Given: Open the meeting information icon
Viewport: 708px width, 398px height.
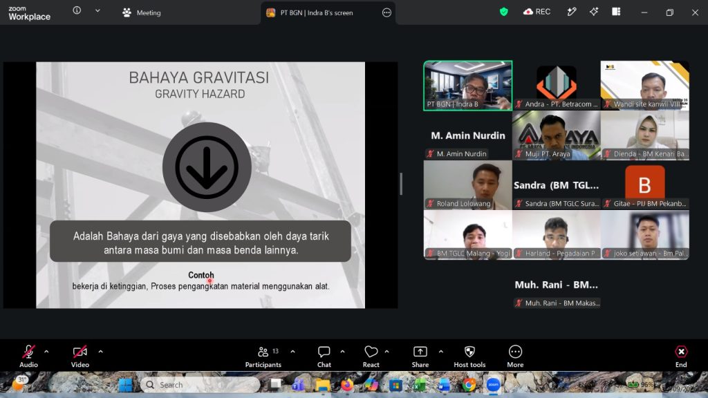Looking at the screenshot, I should pos(77,10).
